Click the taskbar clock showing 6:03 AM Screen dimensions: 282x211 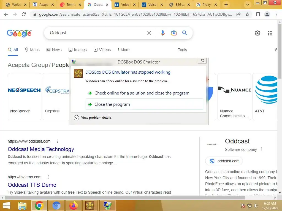pyautogui.click(x=270, y=206)
